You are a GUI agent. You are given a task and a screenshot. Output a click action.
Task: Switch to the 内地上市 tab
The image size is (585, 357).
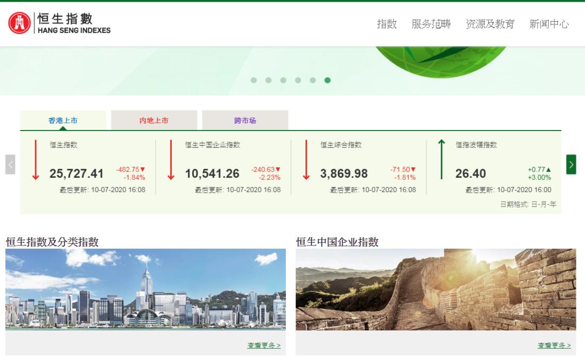point(153,120)
